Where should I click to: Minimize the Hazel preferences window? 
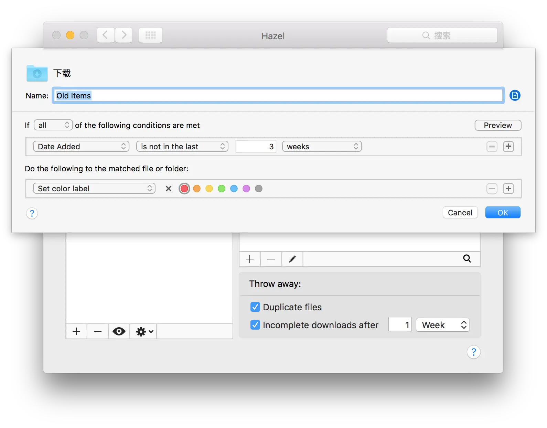pos(70,35)
